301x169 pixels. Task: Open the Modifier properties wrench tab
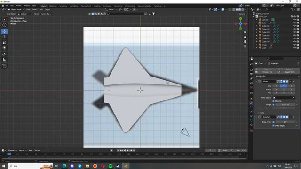coord(251,103)
